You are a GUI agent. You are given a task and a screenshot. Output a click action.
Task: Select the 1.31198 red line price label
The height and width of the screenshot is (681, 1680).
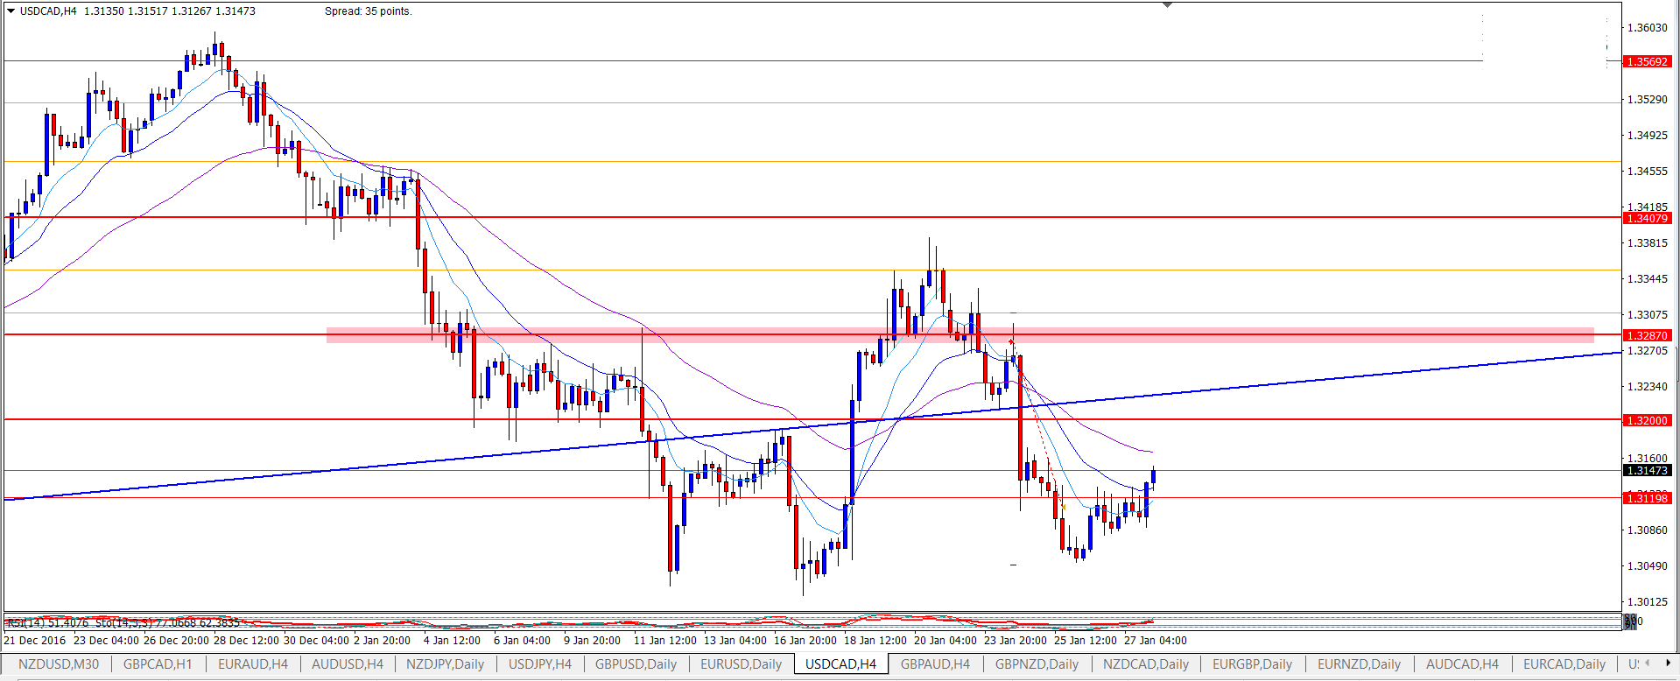(1648, 498)
